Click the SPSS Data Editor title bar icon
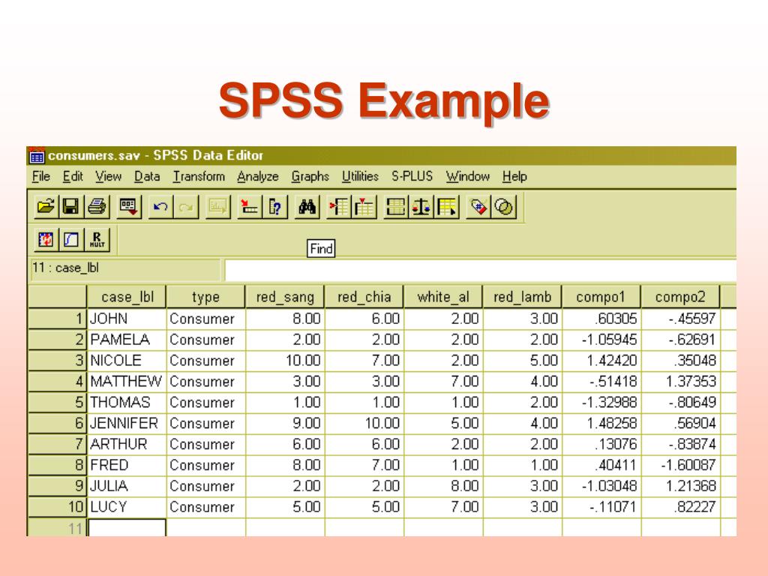This screenshot has width=768, height=576. [37, 156]
